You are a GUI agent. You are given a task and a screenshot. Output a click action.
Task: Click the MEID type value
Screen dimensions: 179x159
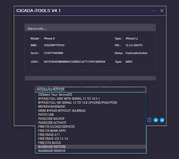129,62
